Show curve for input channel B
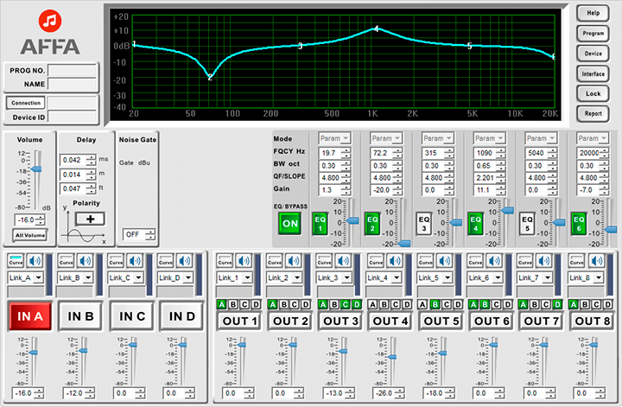Viewport: 622px width, 407px height. pyautogui.click(x=67, y=261)
